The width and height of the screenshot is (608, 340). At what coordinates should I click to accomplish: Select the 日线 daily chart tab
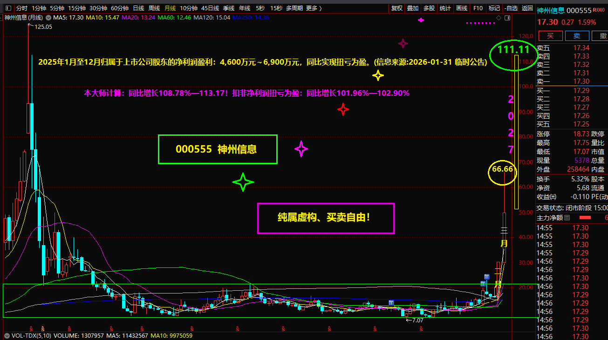pos(138,8)
